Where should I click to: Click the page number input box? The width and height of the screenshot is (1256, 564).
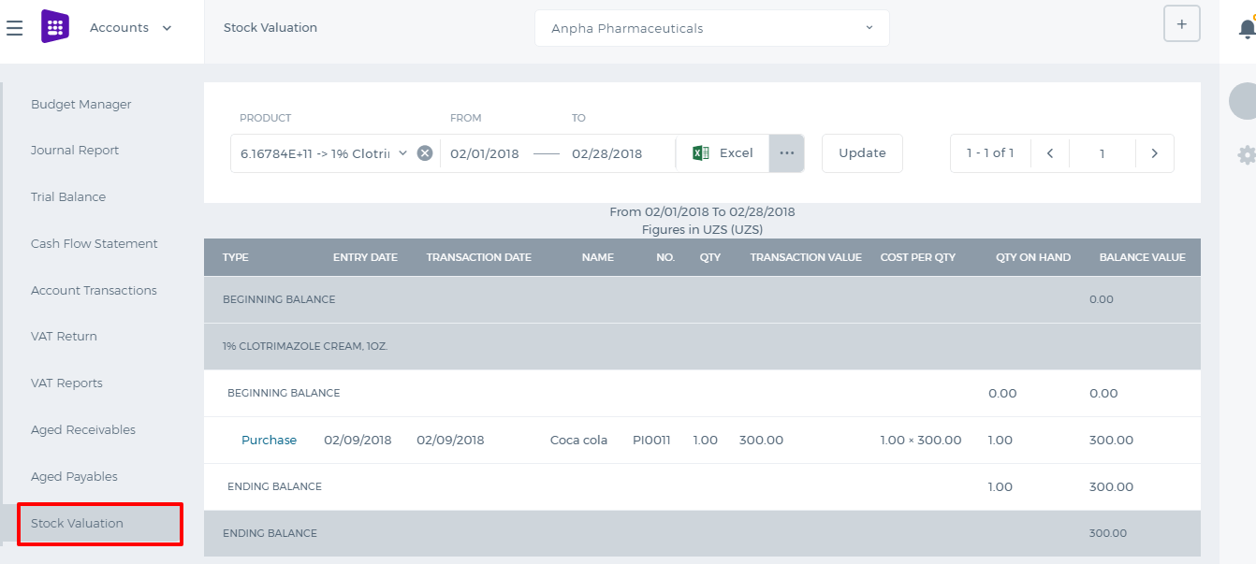[1103, 153]
